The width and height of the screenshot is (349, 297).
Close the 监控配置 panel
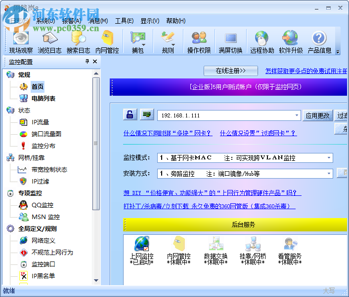point(95,62)
